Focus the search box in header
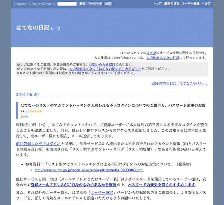Image resolution: width=224 pixels, height=205 pixels. [67, 4]
